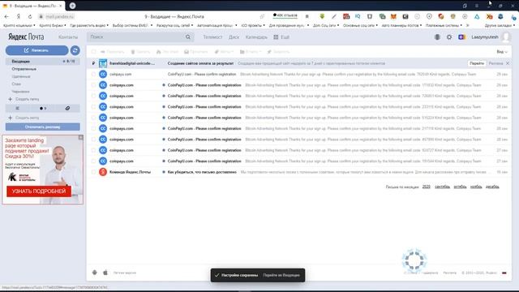
Task: Click the Удалить trash toolbar button
Action: point(140,52)
